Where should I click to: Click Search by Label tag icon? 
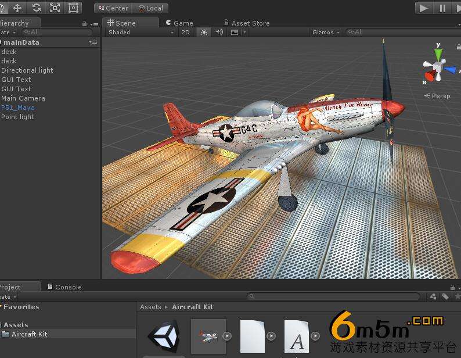(445, 296)
